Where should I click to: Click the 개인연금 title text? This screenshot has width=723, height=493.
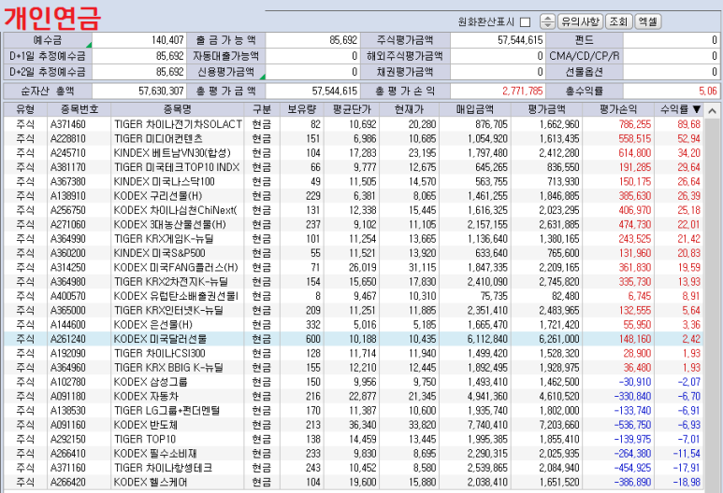[x=52, y=18]
